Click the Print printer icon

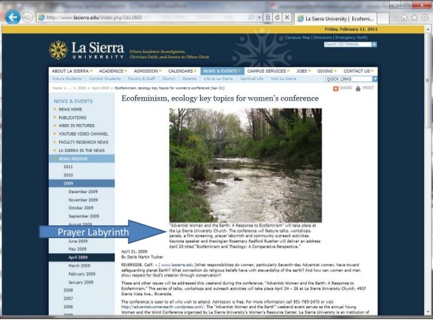coord(358,89)
